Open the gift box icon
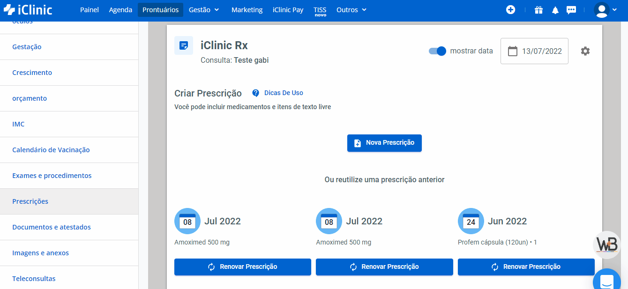The image size is (628, 289). coord(538,10)
